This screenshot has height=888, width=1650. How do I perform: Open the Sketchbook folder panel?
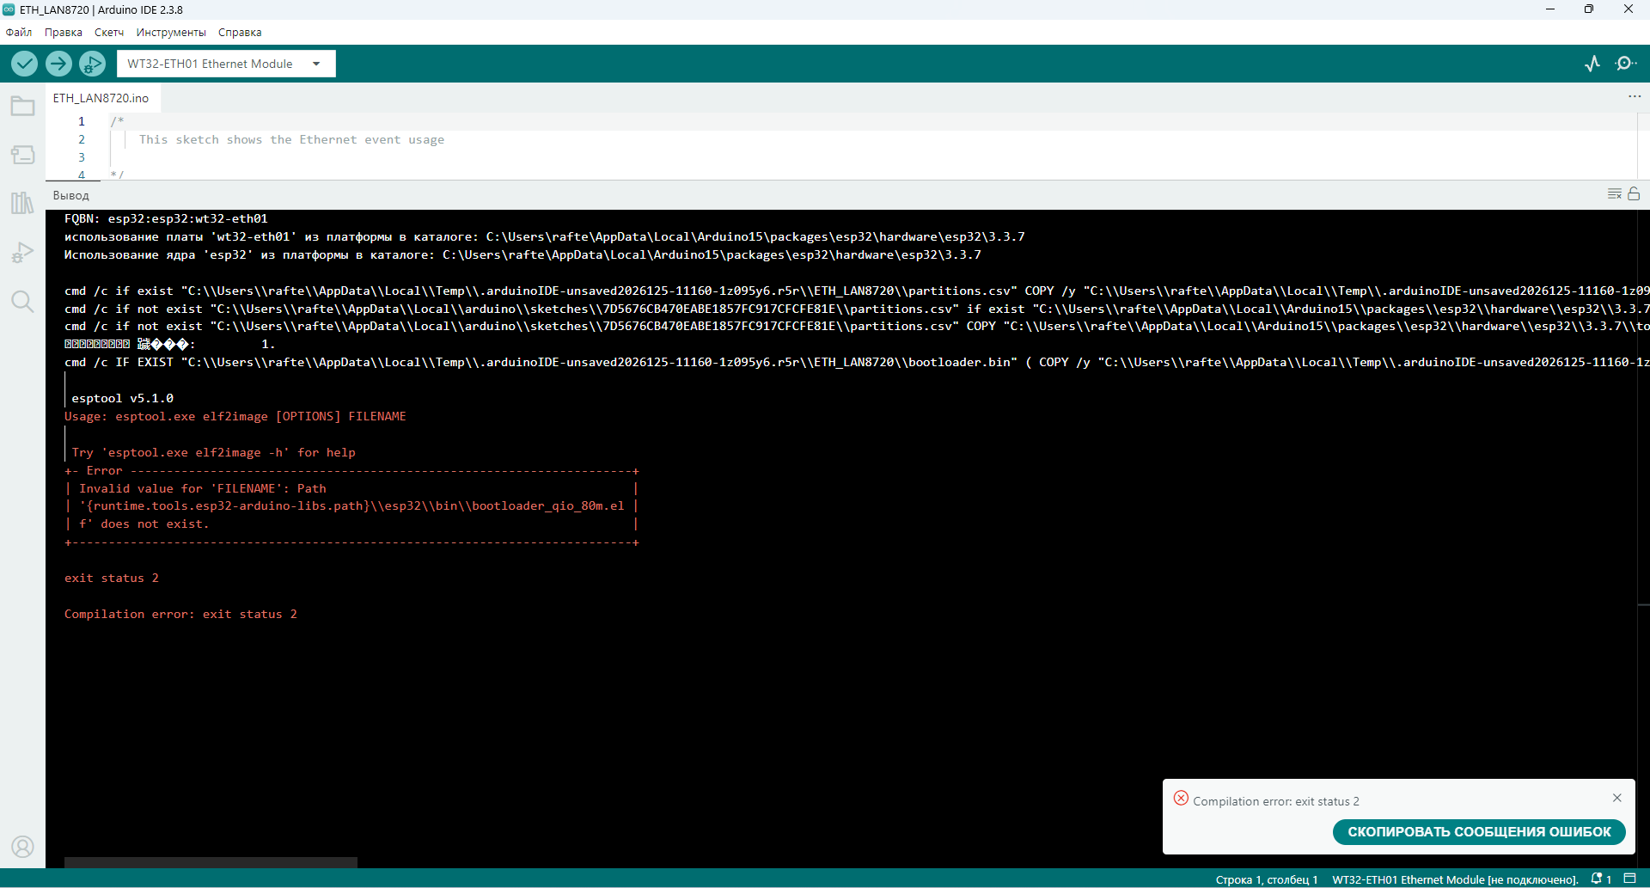click(22, 107)
